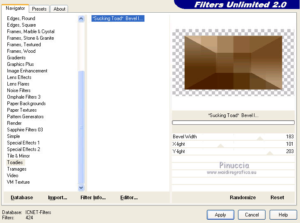The height and width of the screenshot is (223, 300).
Task: Switch to the Presets tab
Action: coord(39,9)
